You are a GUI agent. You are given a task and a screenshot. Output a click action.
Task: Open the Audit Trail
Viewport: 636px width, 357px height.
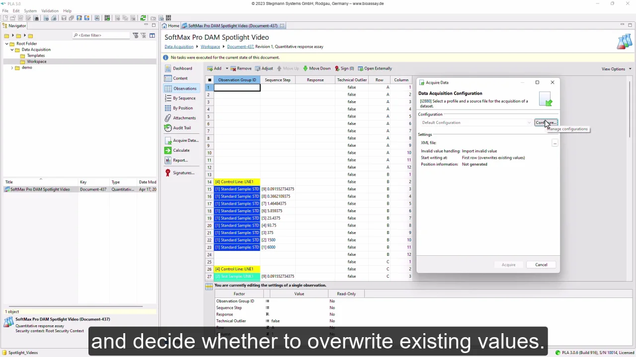[178, 128]
